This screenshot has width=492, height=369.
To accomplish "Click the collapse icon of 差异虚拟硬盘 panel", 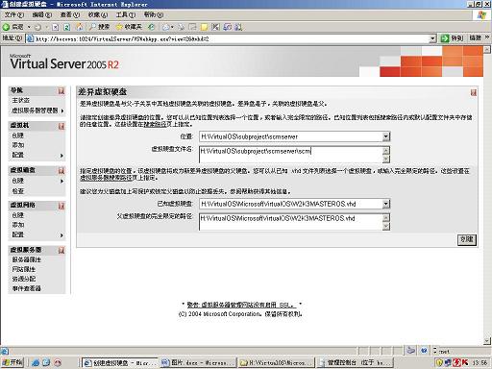I will 473,92.
